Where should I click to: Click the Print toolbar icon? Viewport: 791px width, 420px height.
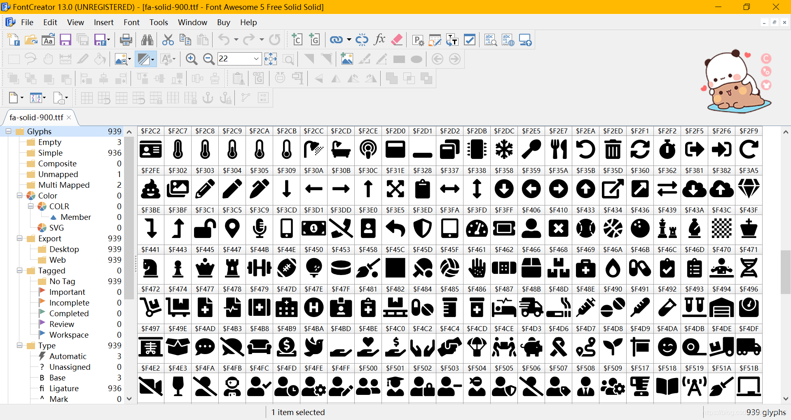pyautogui.click(x=126, y=40)
